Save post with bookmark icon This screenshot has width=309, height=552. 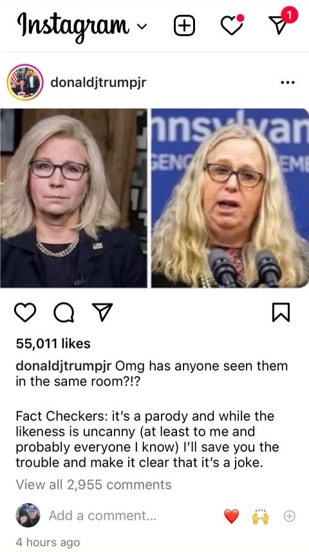point(281,312)
